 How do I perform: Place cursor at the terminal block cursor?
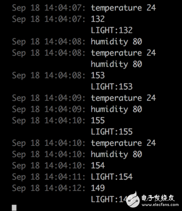click(x=14, y=208)
